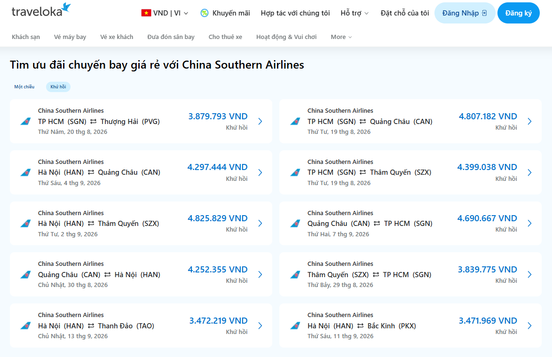Select the Một chiều trip filter

click(x=24, y=87)
